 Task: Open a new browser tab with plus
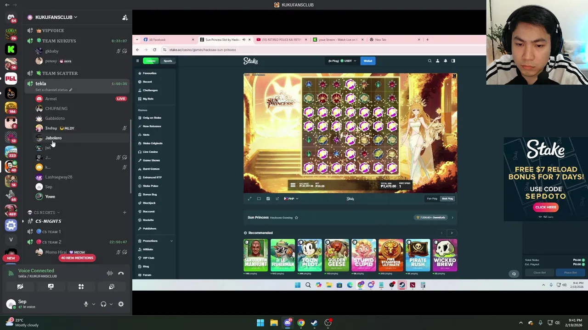click(x=427, y=40)
